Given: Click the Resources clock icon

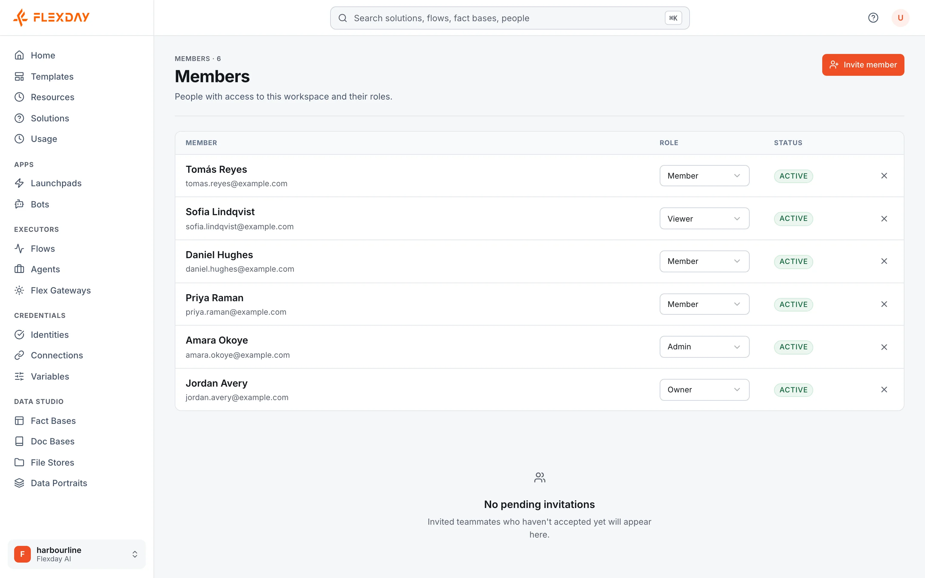Looking at the screenshot, I should (19, 97).
